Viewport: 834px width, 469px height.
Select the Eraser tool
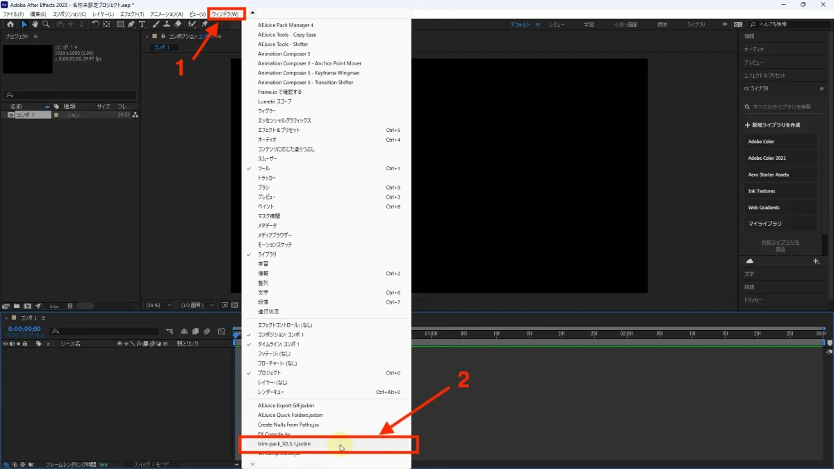(x=178, y=24)
